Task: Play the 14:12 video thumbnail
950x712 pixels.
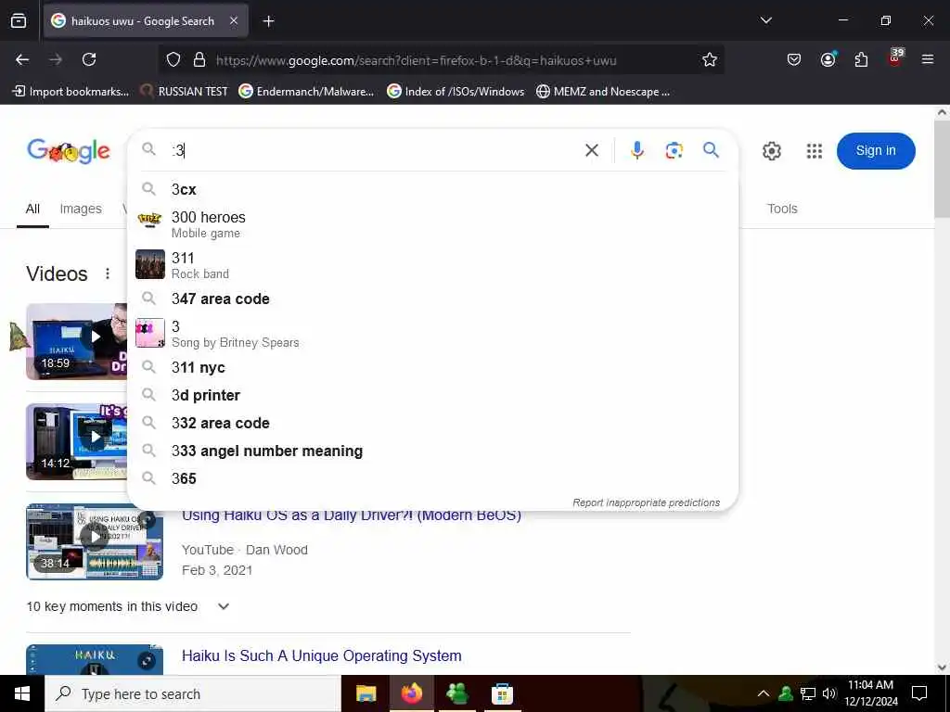Action: tap(77, 442)
